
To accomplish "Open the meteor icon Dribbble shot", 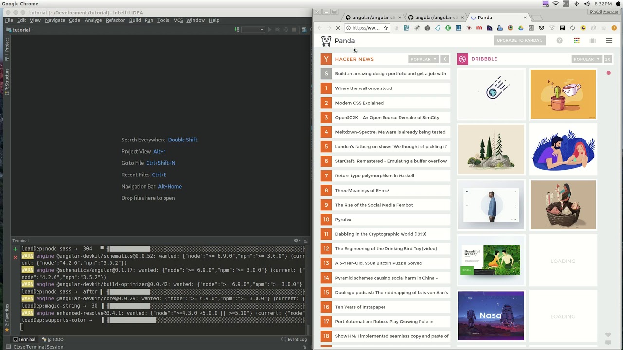I will click(x=491, y=94).
